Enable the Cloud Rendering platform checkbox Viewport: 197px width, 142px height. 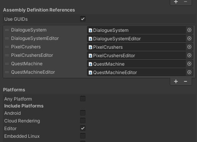point(83,121)
